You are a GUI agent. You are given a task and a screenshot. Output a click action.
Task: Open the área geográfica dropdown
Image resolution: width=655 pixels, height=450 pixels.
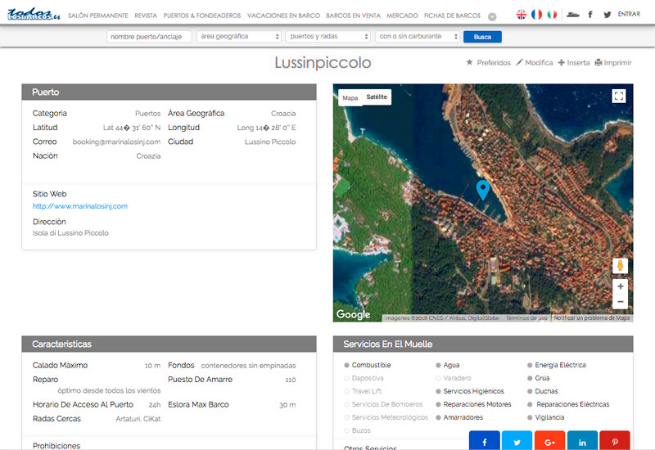[238, 36]
